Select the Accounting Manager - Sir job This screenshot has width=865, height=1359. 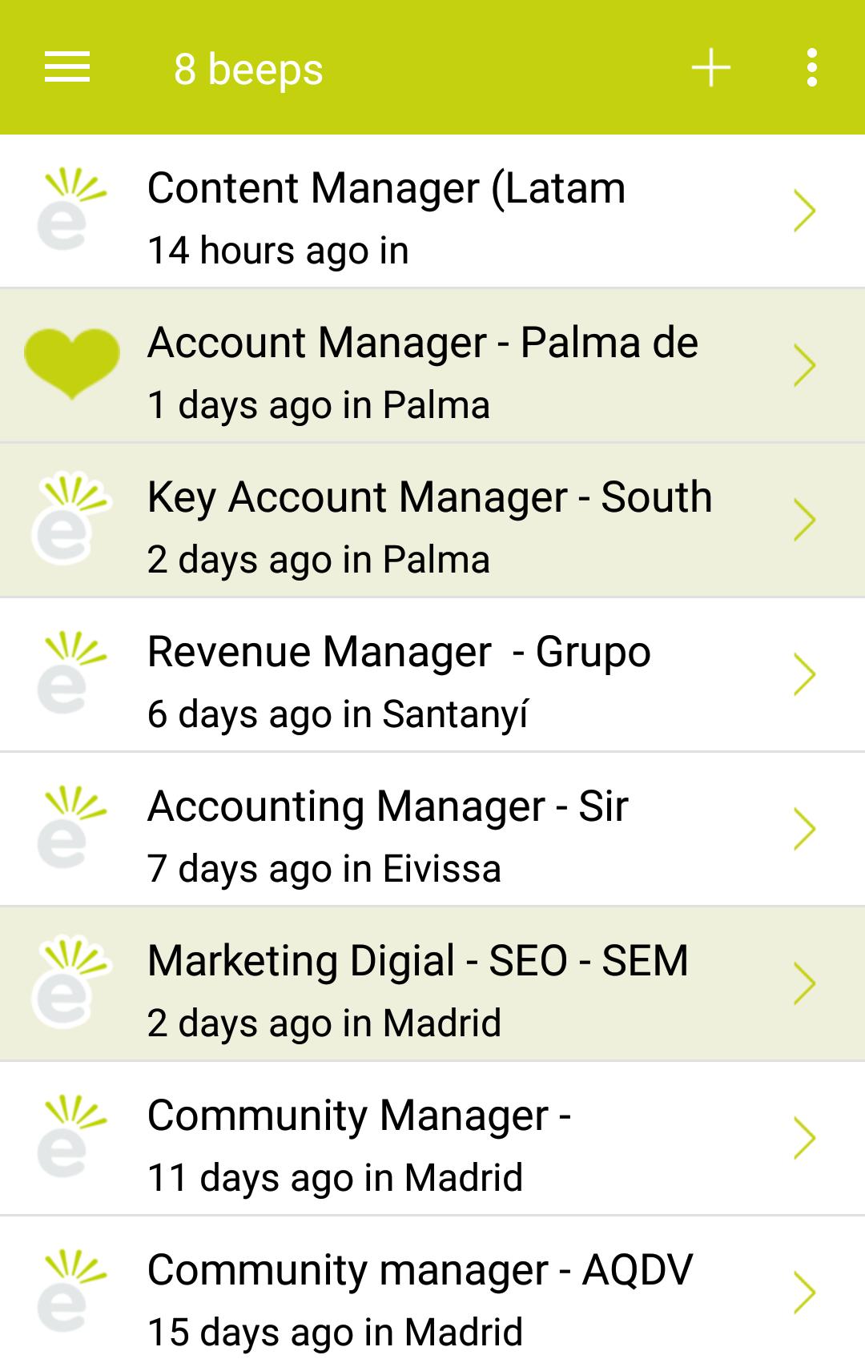click(388, 807)
